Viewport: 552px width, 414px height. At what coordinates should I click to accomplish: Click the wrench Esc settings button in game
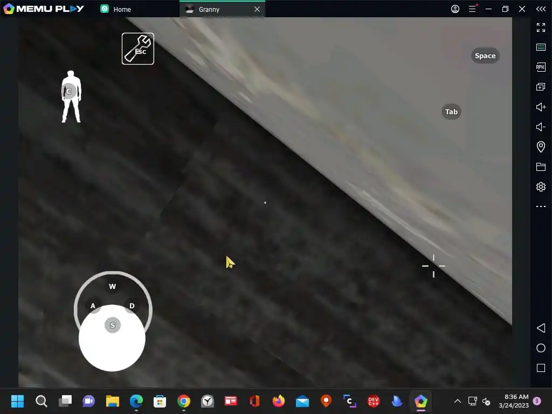[137, 49]
